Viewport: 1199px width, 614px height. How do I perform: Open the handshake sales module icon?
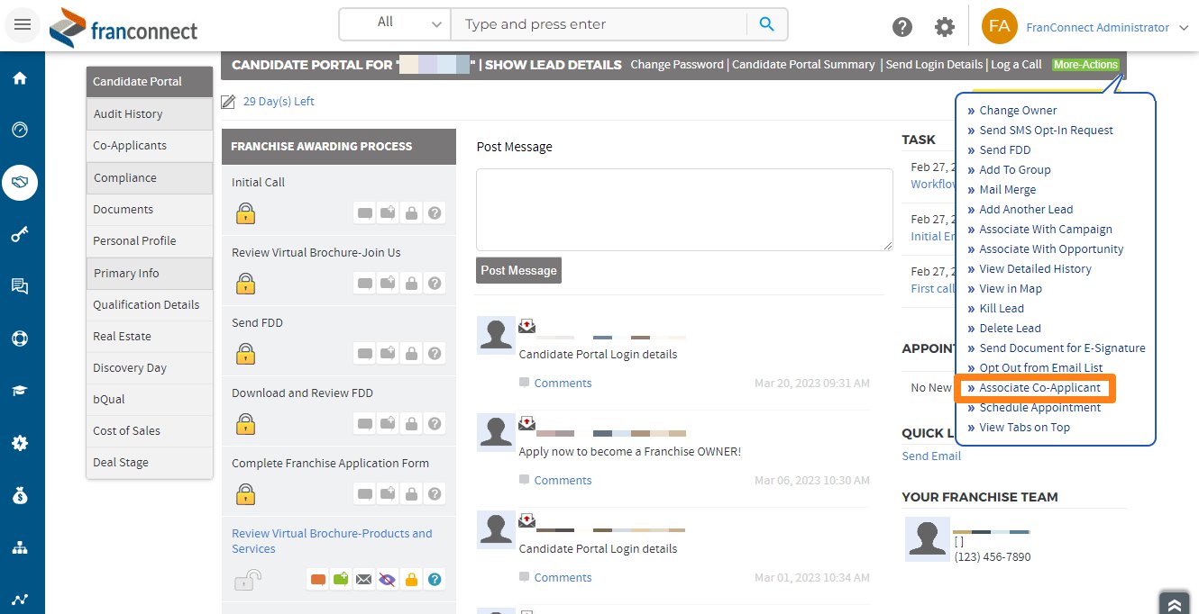click(x=20, y=183)
